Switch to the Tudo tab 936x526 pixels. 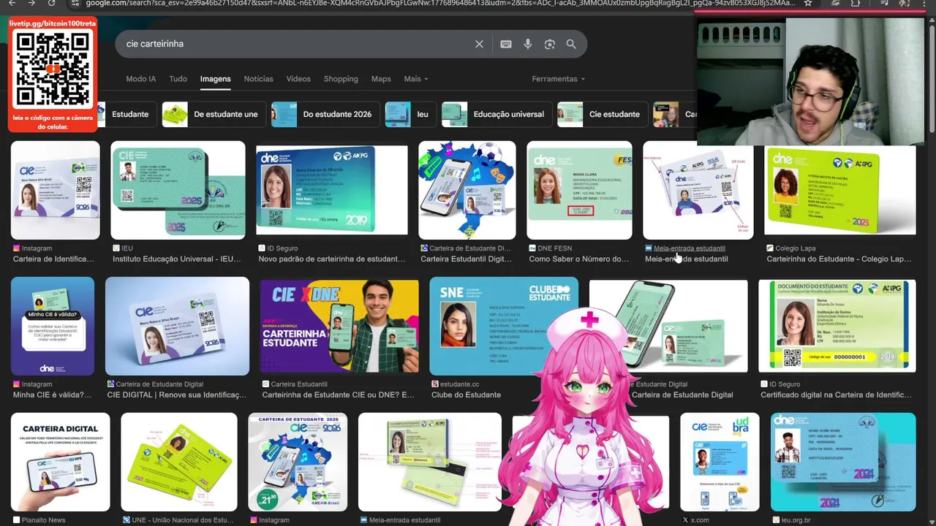(178, 79)
